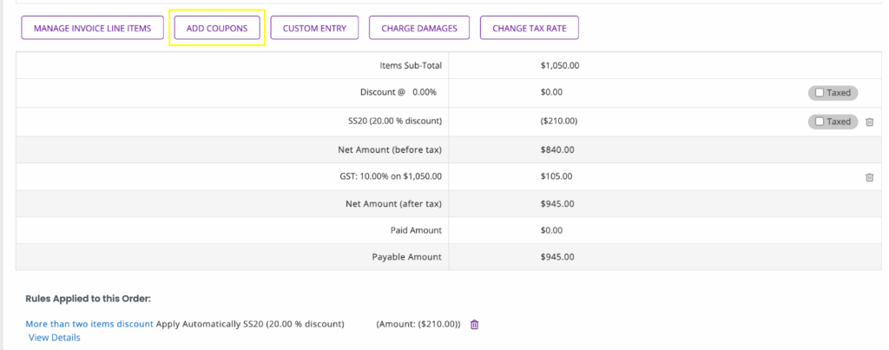Click the Discount 0.00% percentage field
Viewport: 889px width, 350px height.
pyautogui.click(x=425, y=92)
